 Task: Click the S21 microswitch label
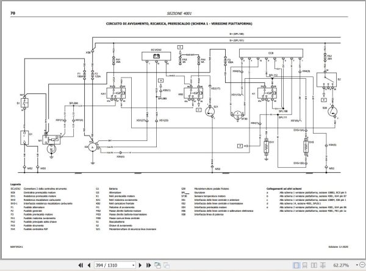tap(216, 107)
